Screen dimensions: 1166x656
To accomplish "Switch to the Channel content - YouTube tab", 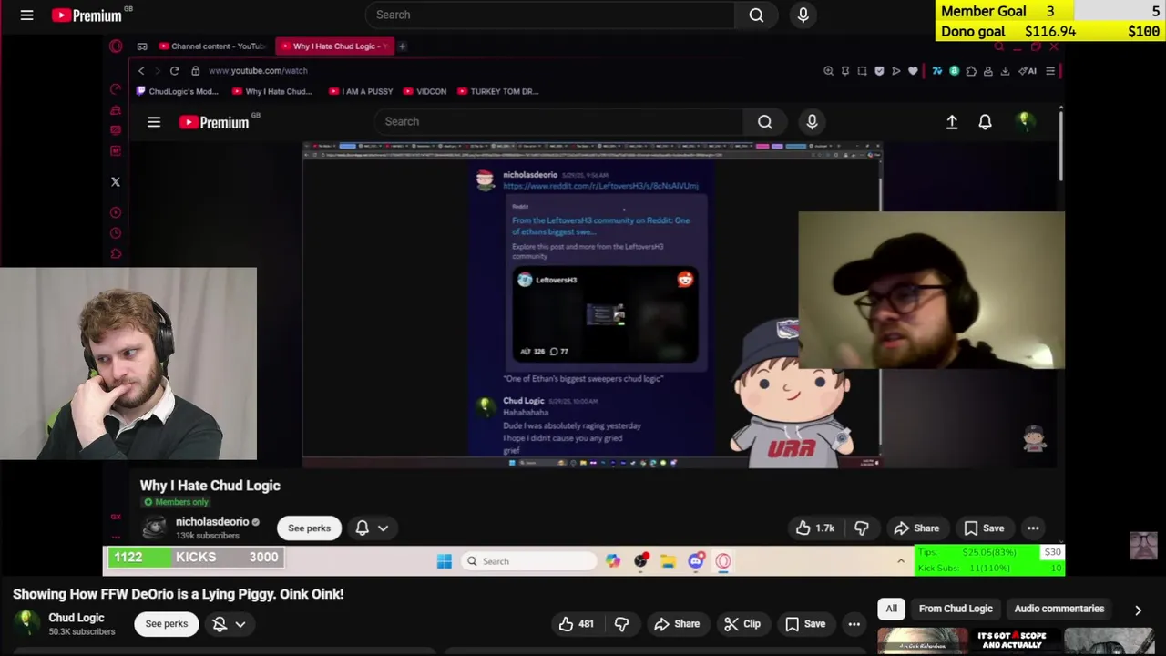I will tap(211, 46).
